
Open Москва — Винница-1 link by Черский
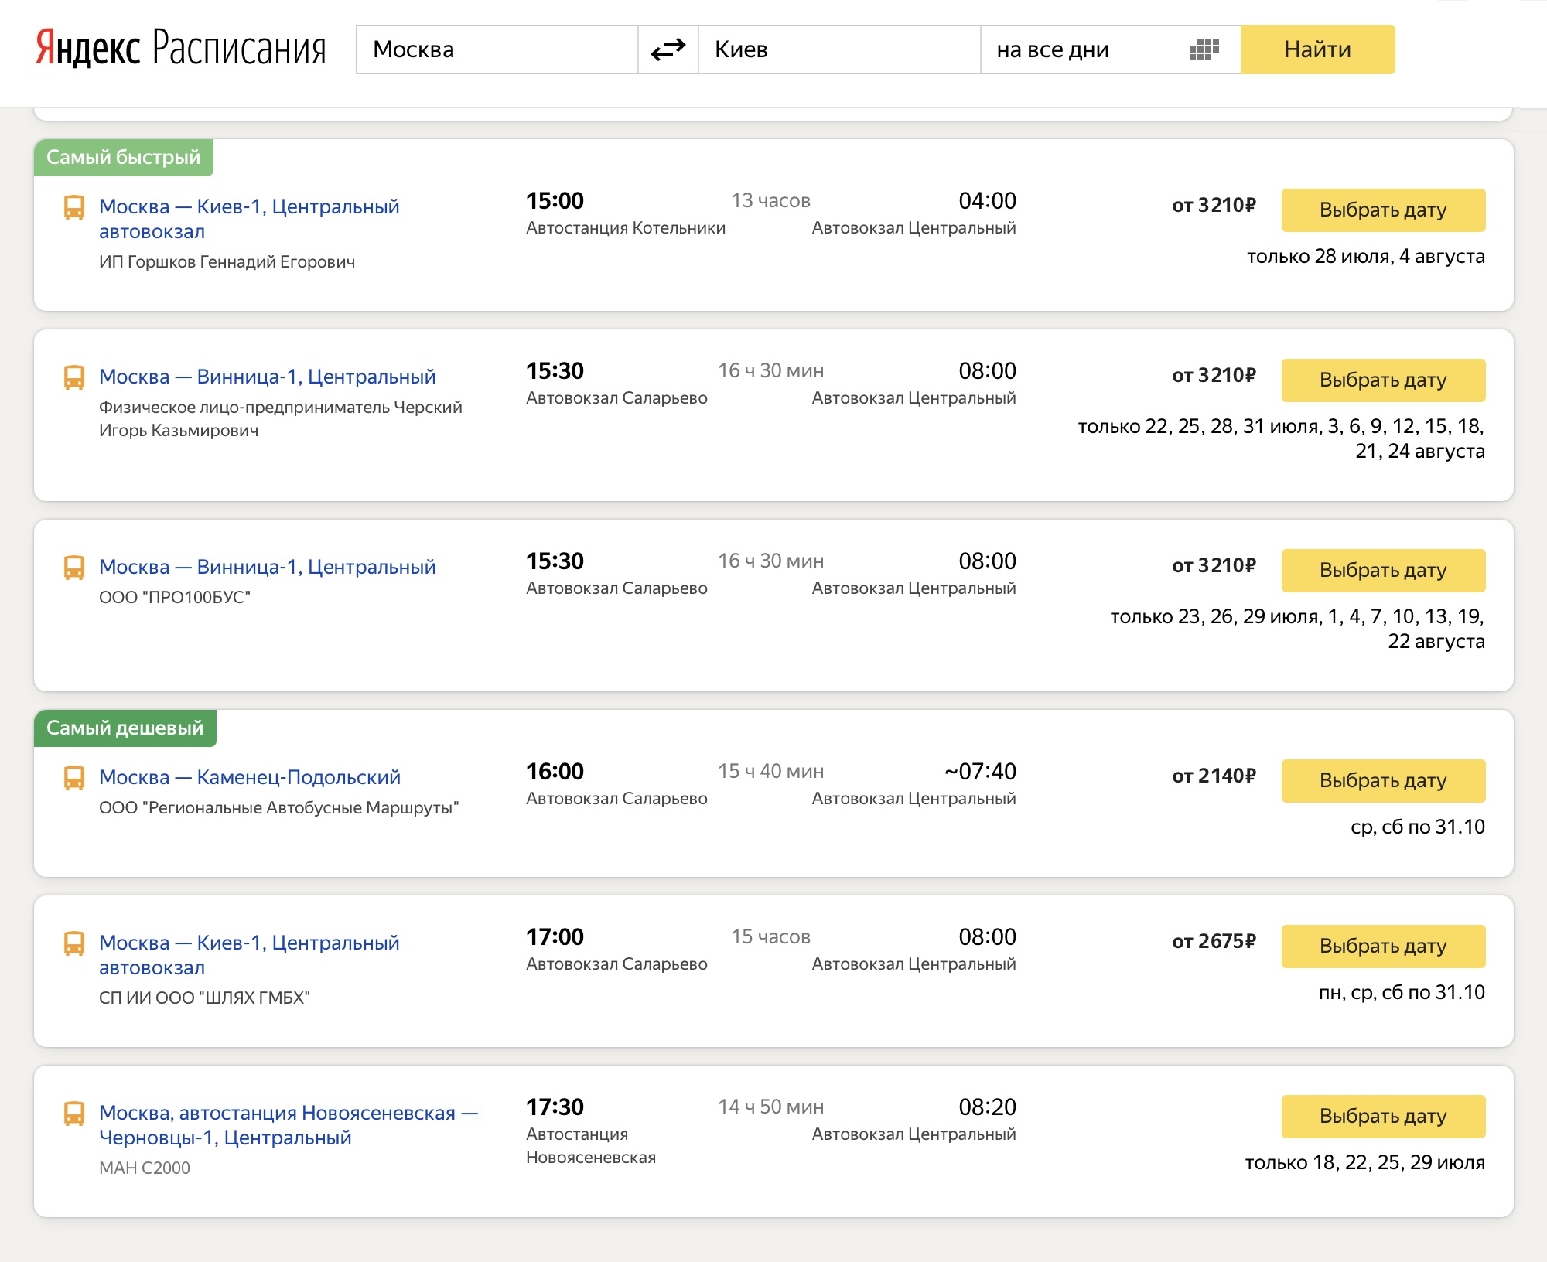pos(268,377)
